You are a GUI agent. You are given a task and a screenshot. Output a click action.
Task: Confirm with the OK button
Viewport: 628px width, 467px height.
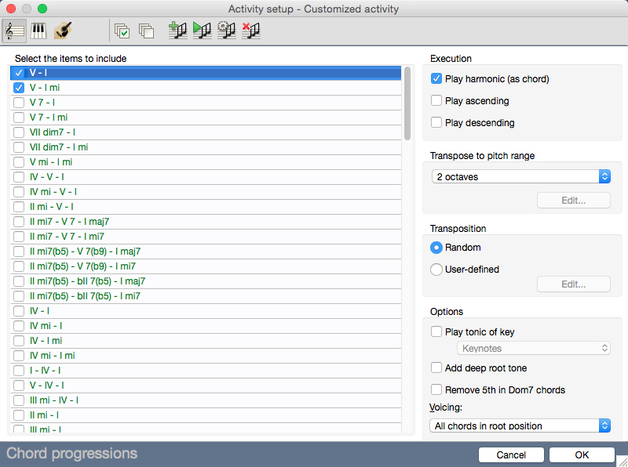pyautogui.click(x=582, y=455)
